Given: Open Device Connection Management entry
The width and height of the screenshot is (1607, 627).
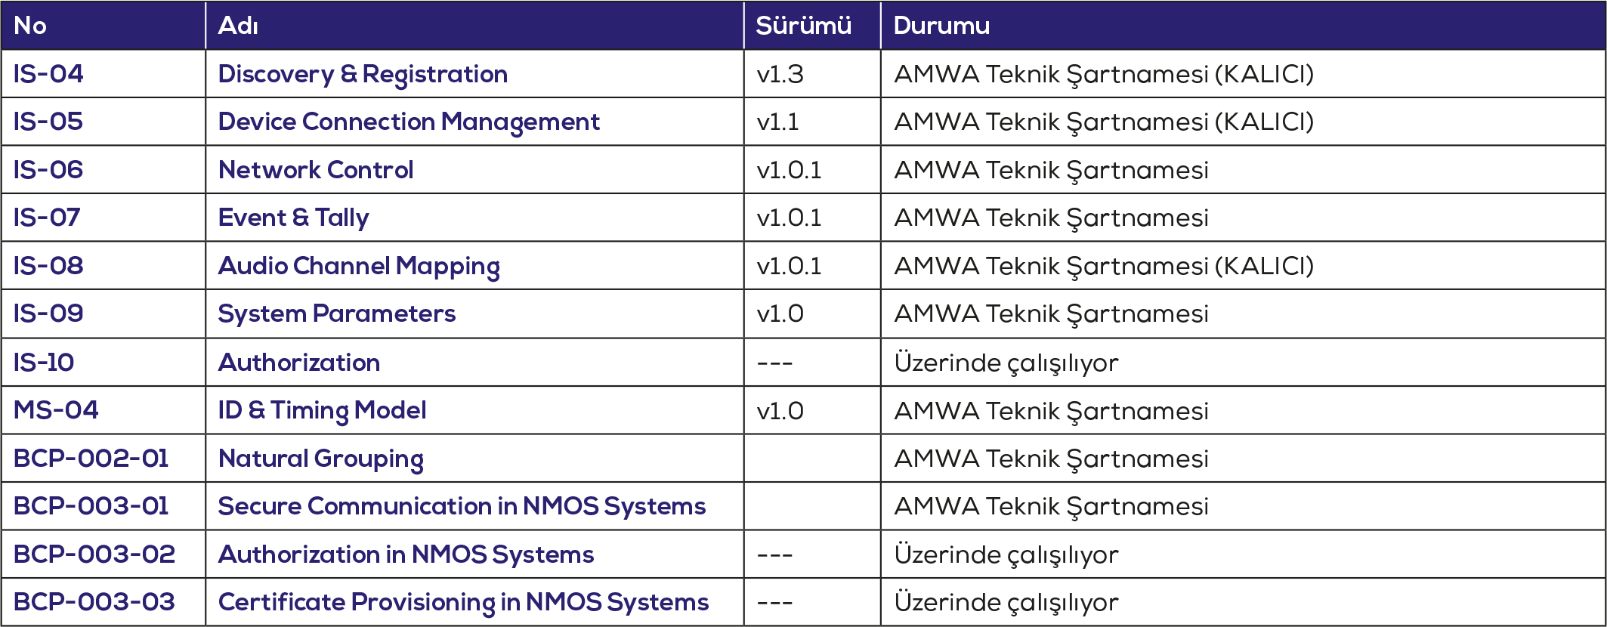Looking at the screenshot, I should pyautogui.click(x=409, y=122).
